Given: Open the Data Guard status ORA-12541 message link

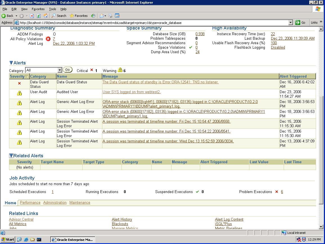Looking at the screenshot, I should [161, 82].
